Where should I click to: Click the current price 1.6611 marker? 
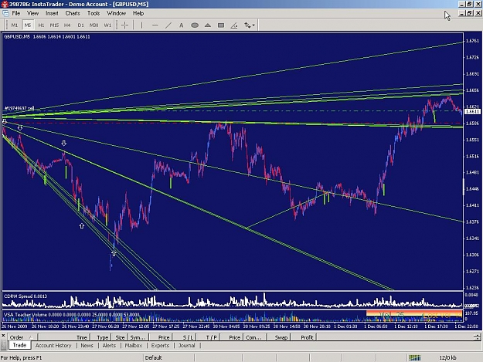tap(472, 111)
